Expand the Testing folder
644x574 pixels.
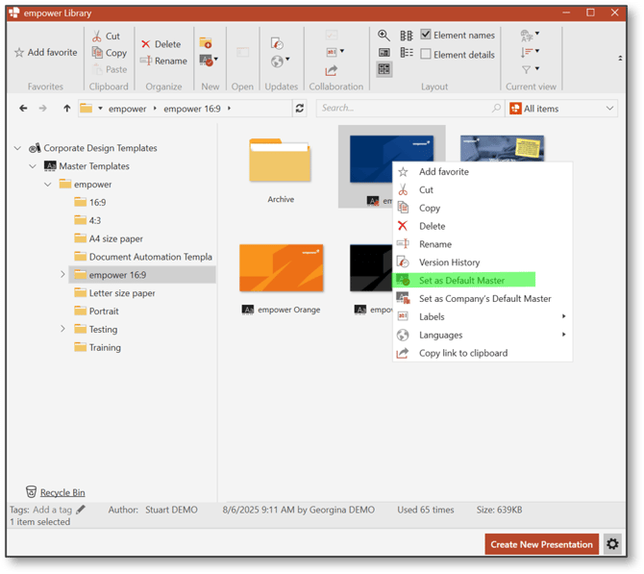coord(62,329)
